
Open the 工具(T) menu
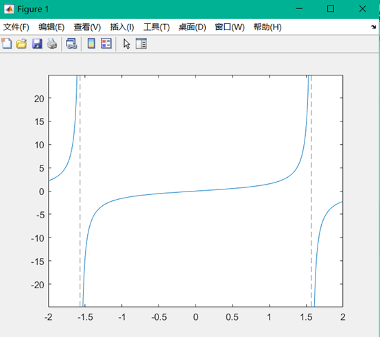(x=156, y=27)
